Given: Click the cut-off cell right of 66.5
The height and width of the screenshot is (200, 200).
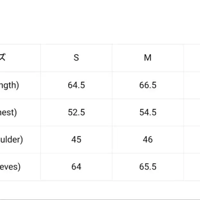Looking at the screenshot, I should tap(192, 85).
